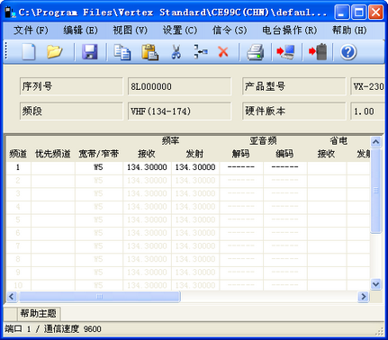Click the 宽带/窄带 column header
This screenshot has width=388, height=340.
(99, 154)
